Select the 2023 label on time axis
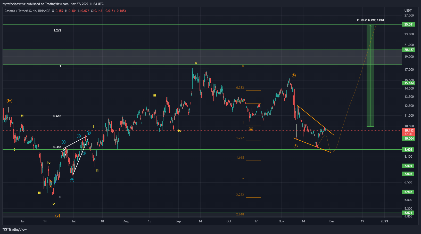The image size is (421, 234). tap(384, 221)
